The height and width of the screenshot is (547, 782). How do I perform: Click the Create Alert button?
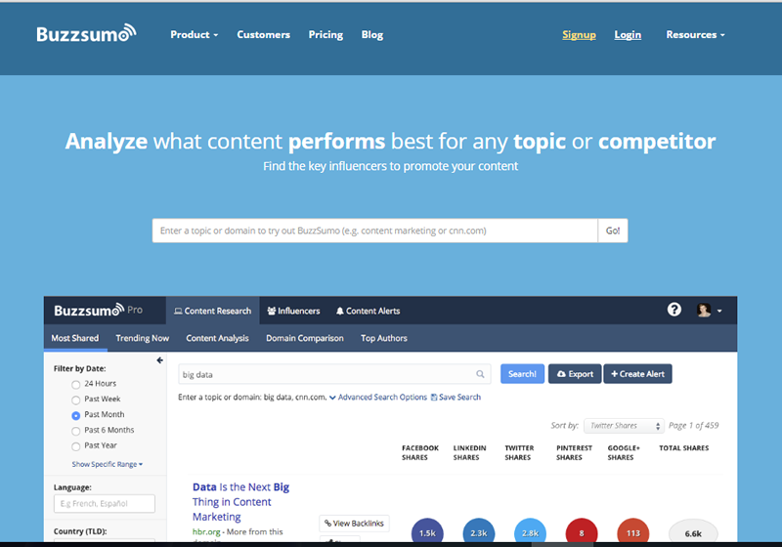[638, 374]
